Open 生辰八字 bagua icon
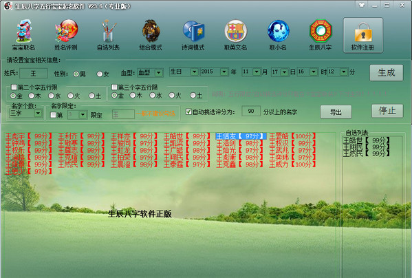 pos(321,34)
